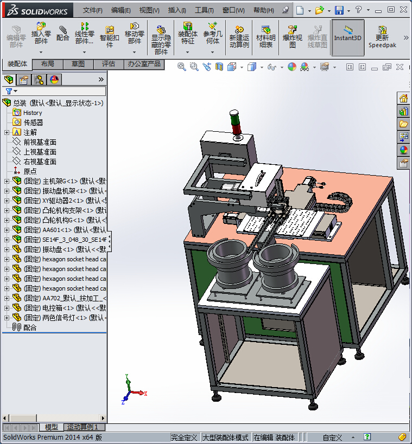Click the Previous View icon

[207, 67]
